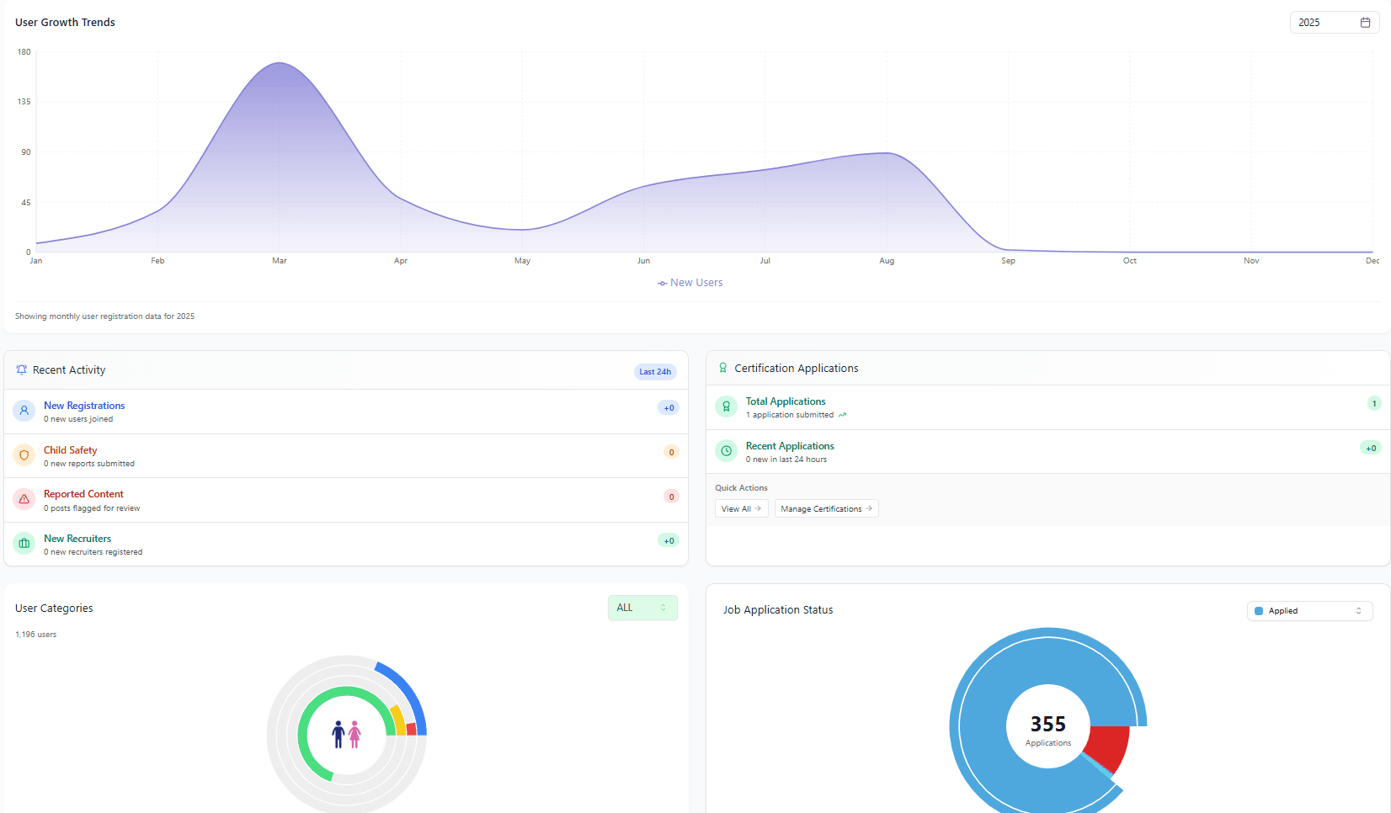
Task: Select the user icon next to New Registrations
Action: (24, 411)
